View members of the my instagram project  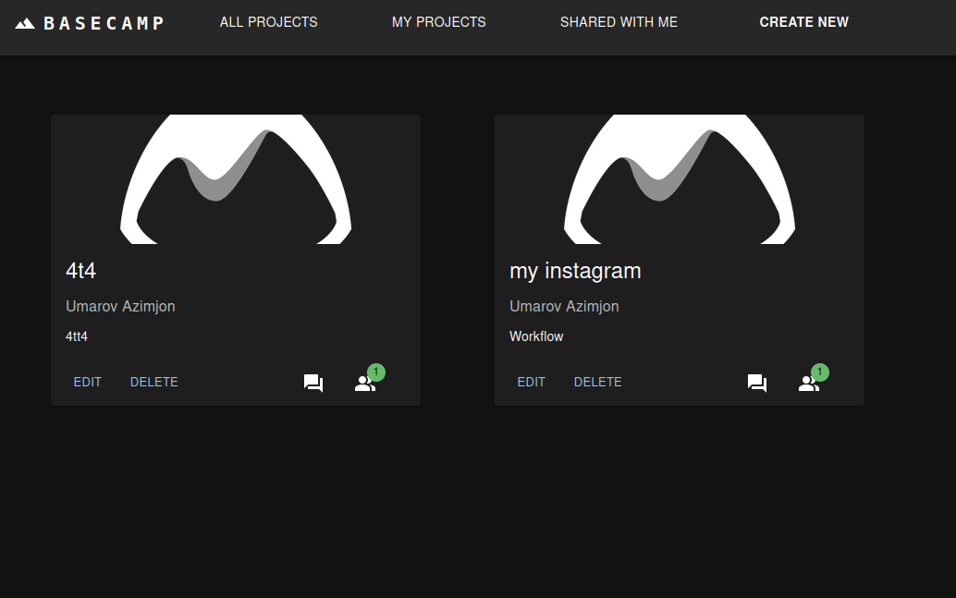pos(808,382)
